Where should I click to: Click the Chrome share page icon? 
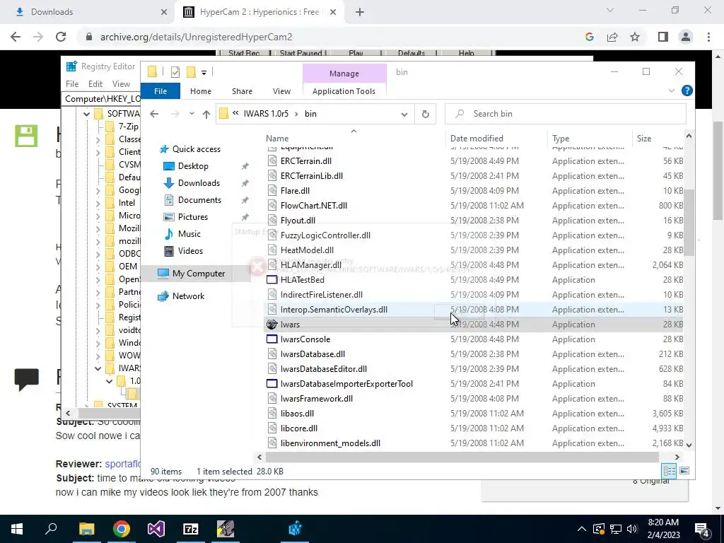(x=612, y=37)
